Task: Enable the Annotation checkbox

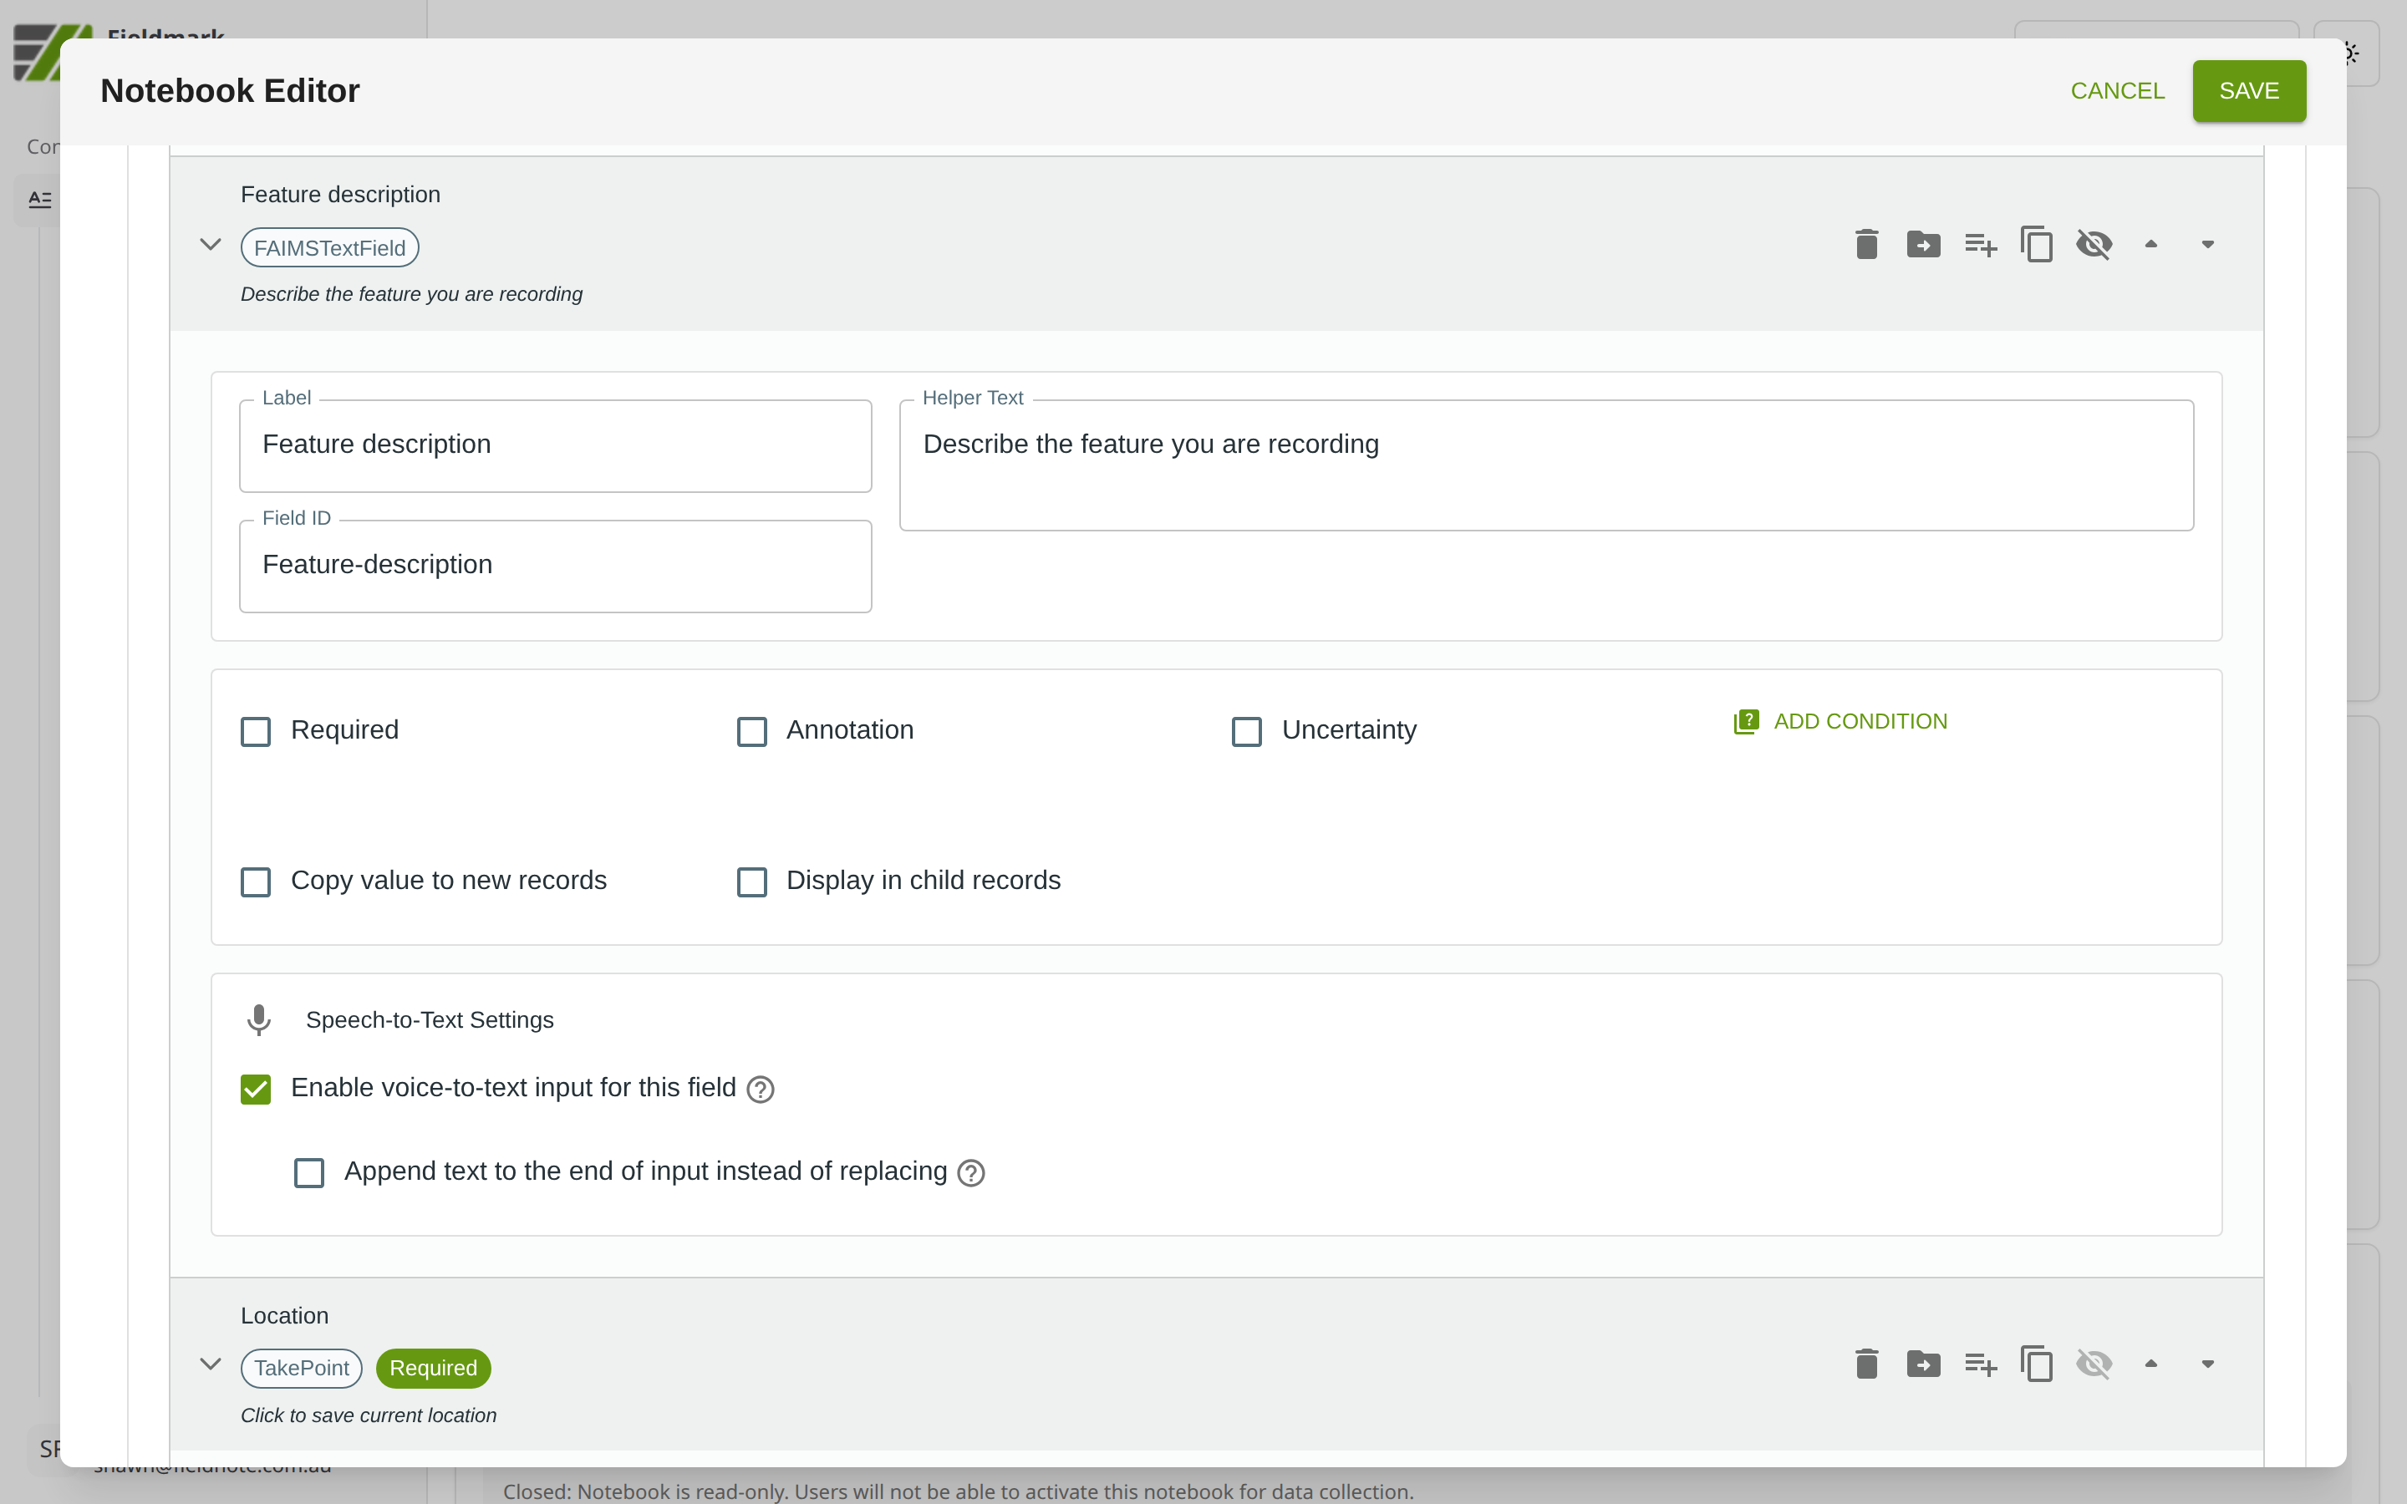Action: point(752,732)
